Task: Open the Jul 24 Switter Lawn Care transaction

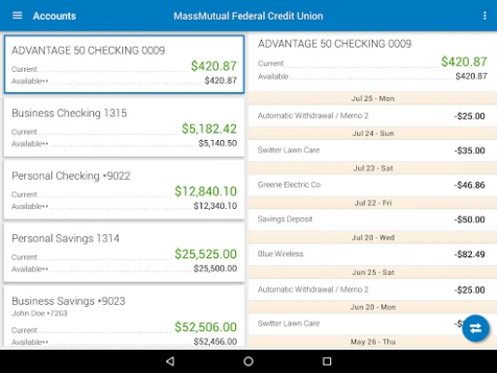Action: 372,150
